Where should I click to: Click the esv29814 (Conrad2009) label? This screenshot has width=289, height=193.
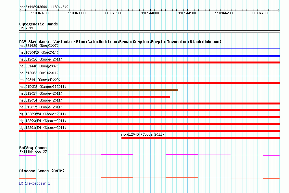40,80
